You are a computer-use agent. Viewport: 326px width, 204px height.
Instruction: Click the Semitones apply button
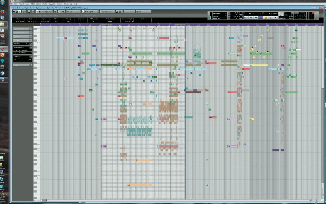(x=31, y=44)
